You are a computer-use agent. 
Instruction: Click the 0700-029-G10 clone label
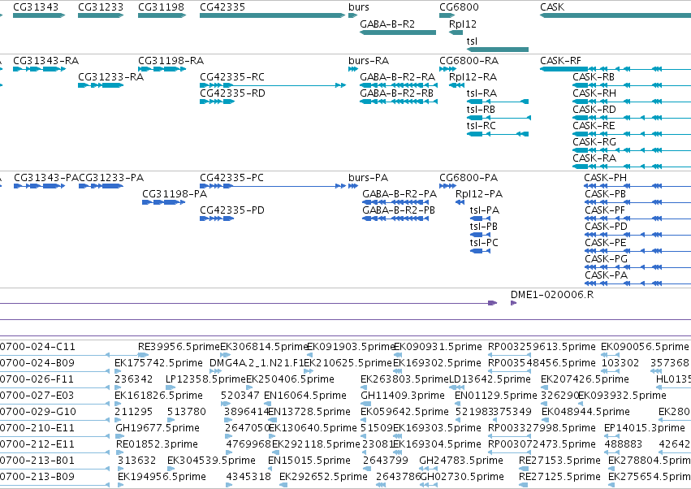coord(38,412)
